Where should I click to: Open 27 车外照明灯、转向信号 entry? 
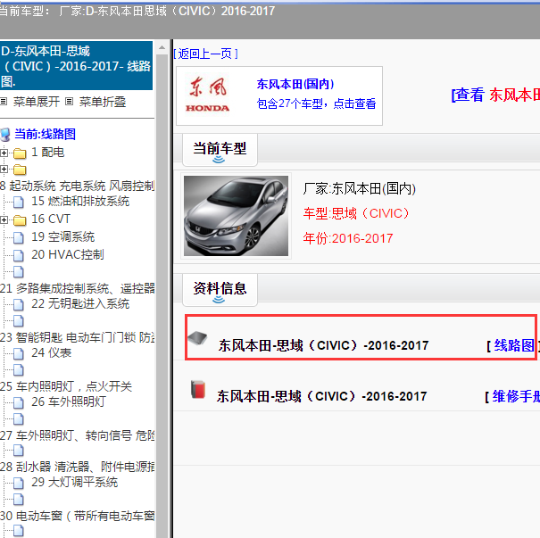[x=77, y=435]
